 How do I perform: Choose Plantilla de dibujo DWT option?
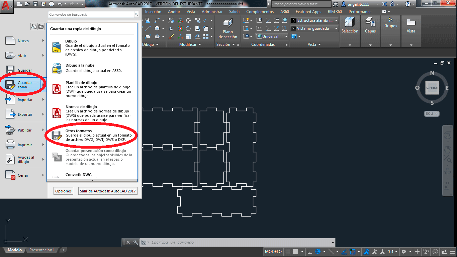pos(92,89)
